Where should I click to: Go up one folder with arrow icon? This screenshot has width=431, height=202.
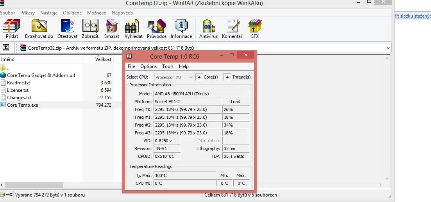click(6, 47)
